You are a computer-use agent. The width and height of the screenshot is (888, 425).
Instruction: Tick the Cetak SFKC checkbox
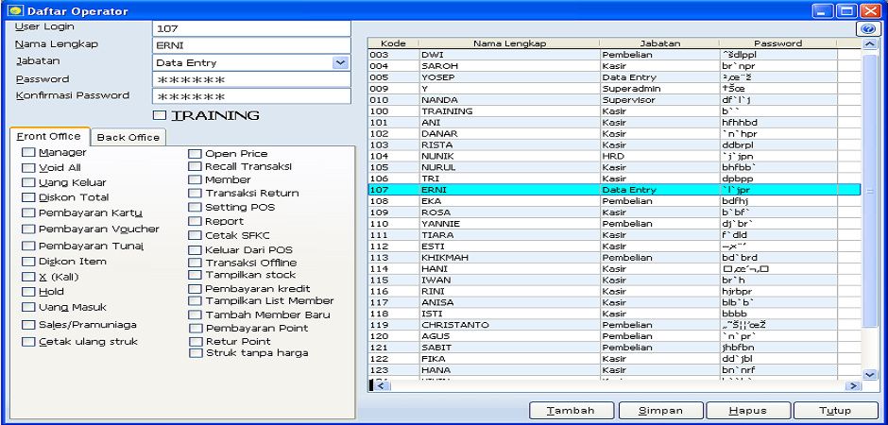pos(195,235)
